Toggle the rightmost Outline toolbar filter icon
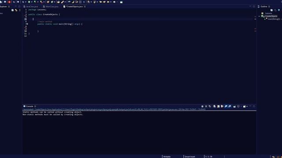This screenshot has height=158, width=282. tap(279, 10)
